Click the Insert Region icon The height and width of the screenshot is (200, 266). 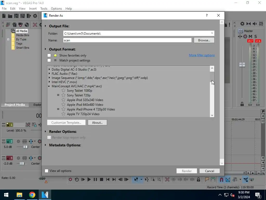[x=213, y=180]
